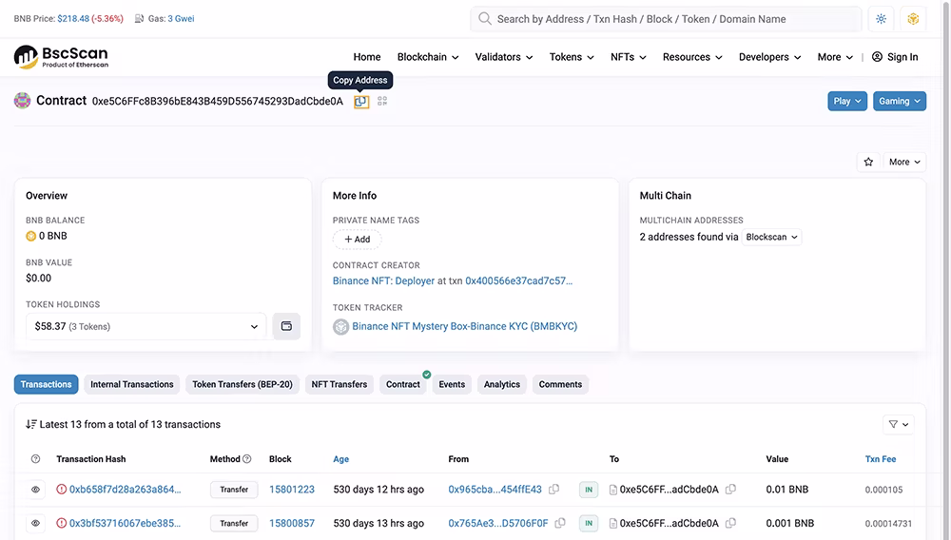Open the Contract tab
The height and width of the screenshot is (540, 951).
(x=402, y=384)
